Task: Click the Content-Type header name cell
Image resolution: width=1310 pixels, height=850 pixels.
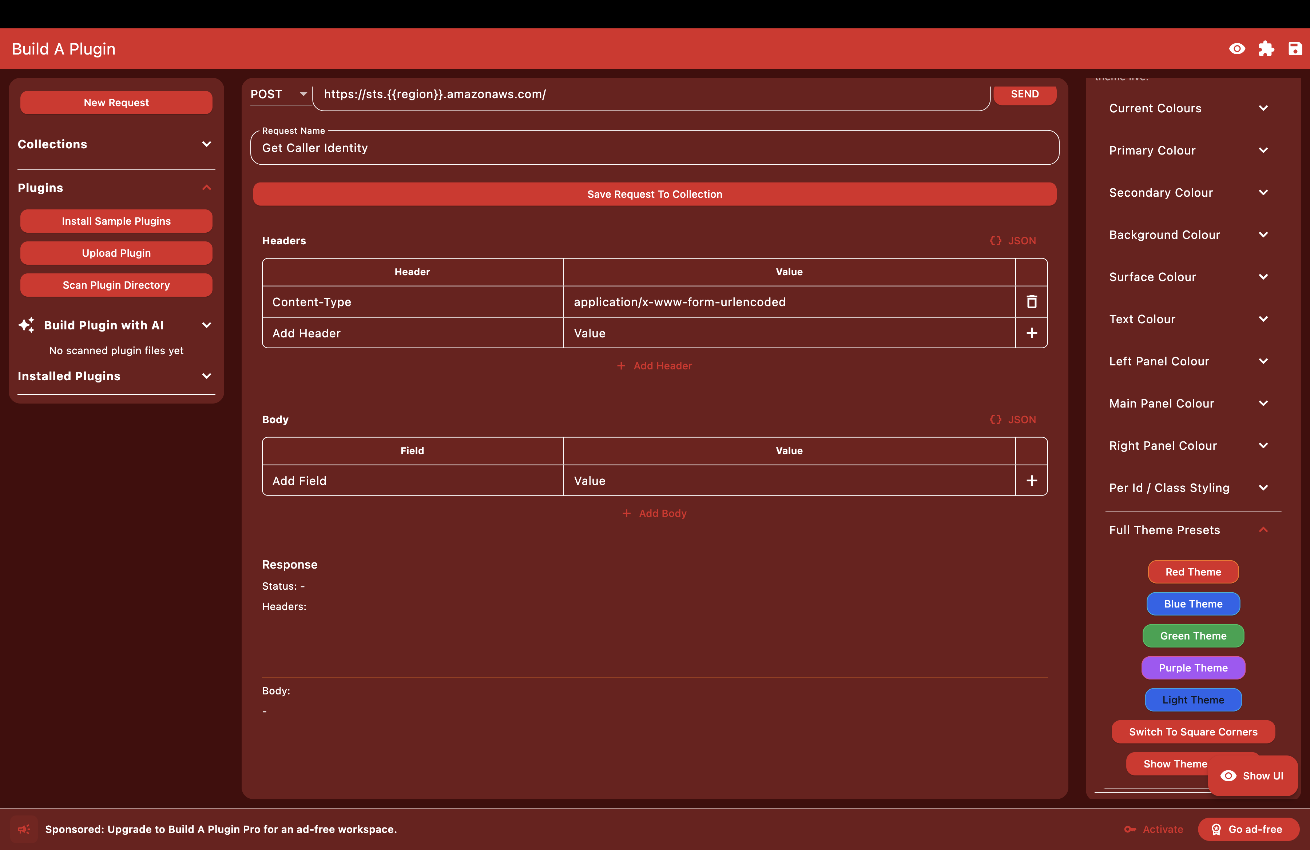Action: [x=412, y=302]
